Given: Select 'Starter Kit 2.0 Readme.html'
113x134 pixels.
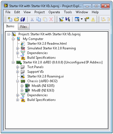Looking at the screenshot, I should [47, 44].
